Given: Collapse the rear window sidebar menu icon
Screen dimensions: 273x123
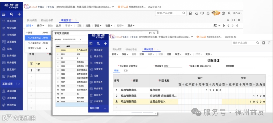Looking at the screenshot, I should (x=4, y=14).
